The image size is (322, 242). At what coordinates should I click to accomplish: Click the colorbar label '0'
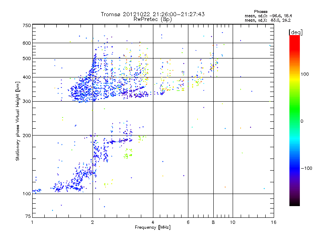[302, 121]
